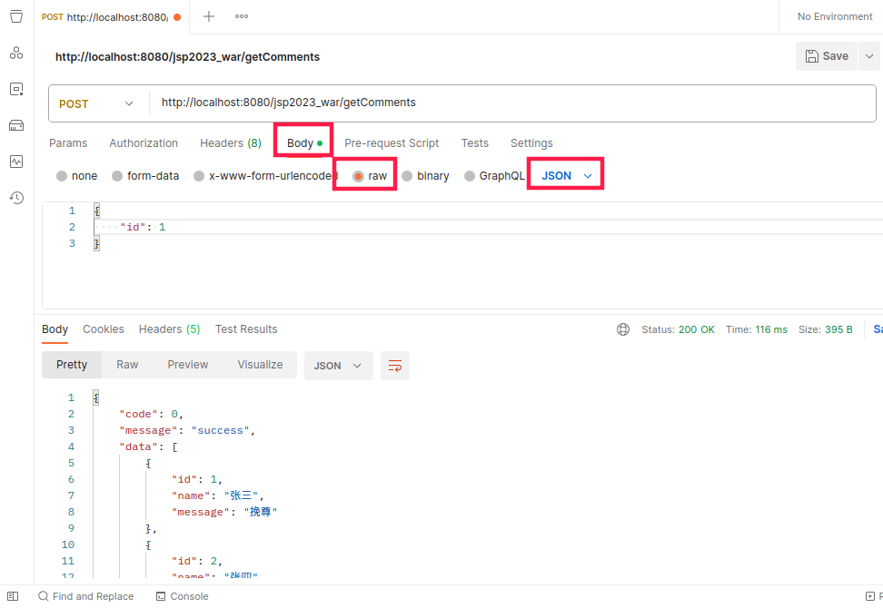
Task: Open the Console in the status bar
Action: click(183, 596)
